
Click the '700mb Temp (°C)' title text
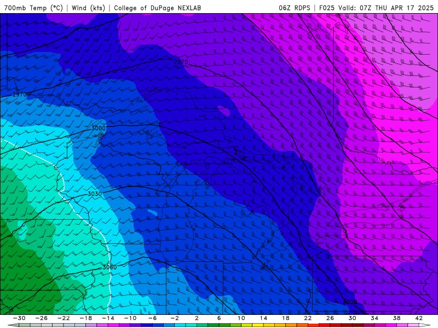point(33,8)
